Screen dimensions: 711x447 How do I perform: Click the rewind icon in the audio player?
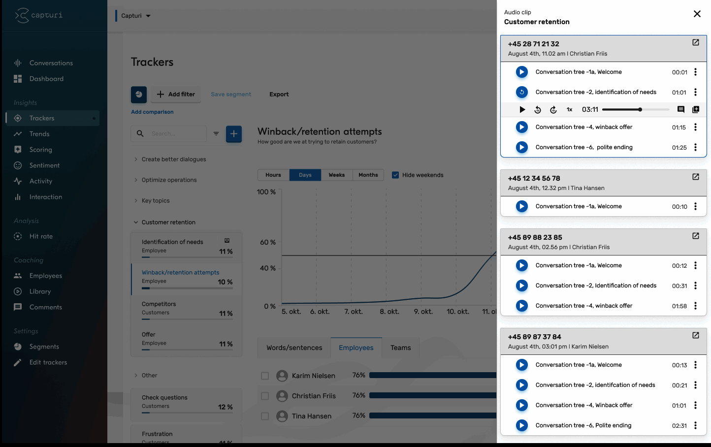pos(538,110)
